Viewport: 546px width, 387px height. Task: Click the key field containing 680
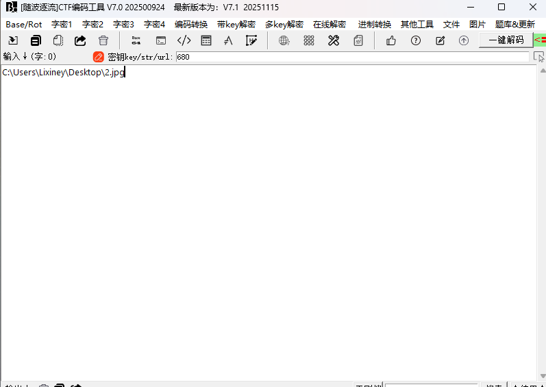coord(352,57)
